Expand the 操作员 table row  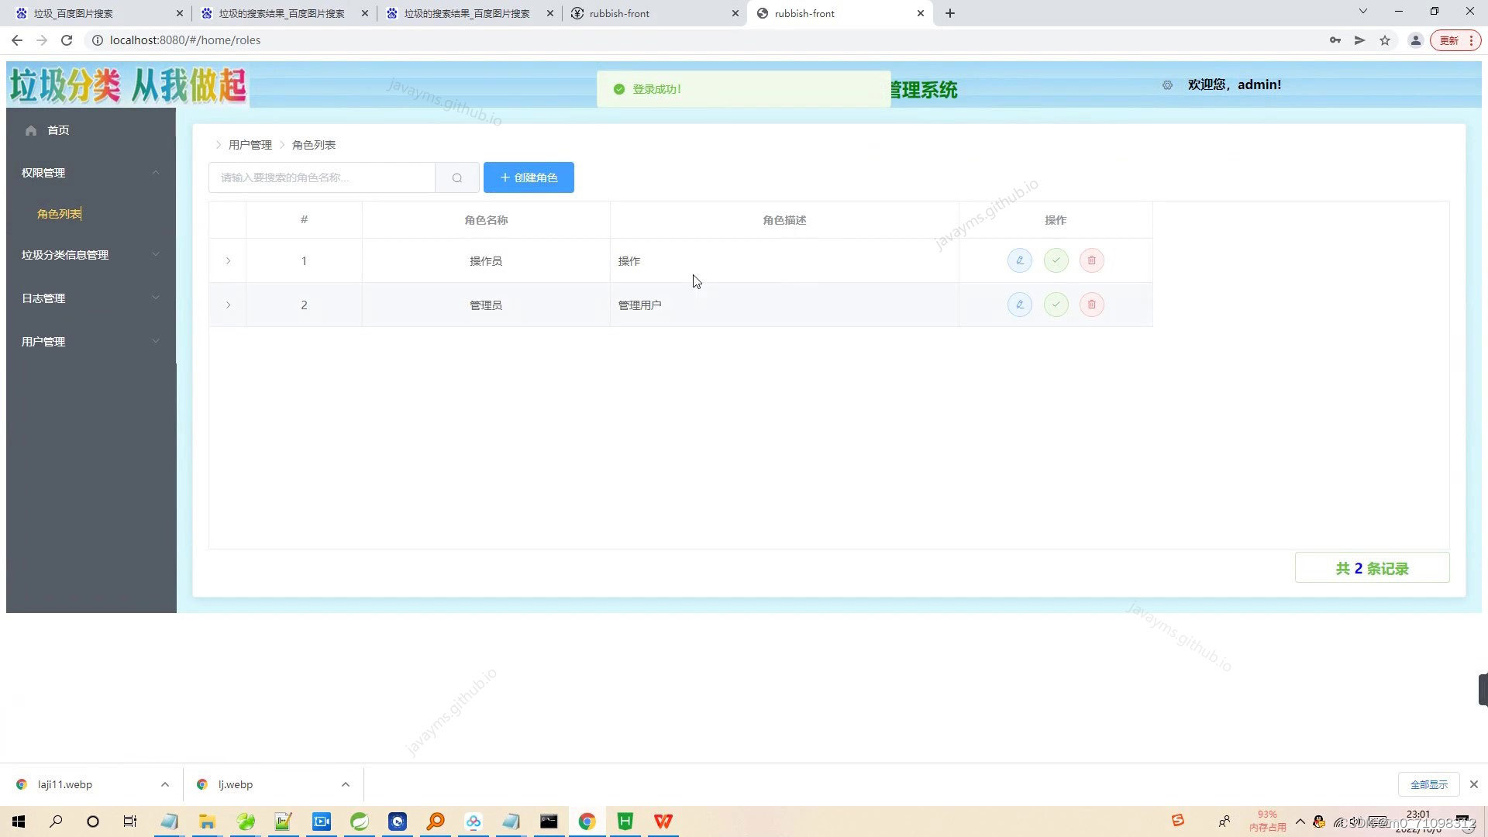pyautogui.click(x=228, y=261)
